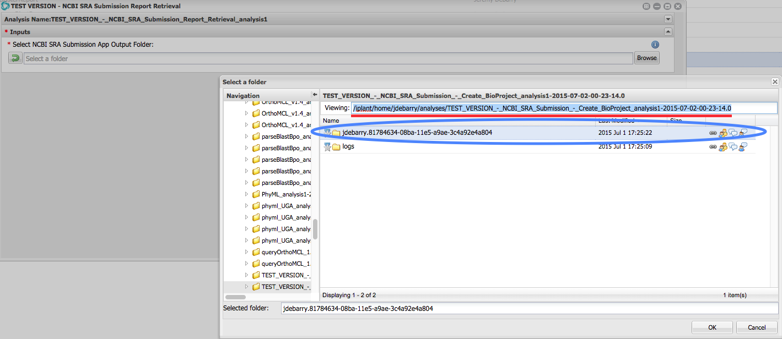The width and height of the screenshot is (782, 339).
Task: Click the 'Displaying 1 - 2 of 2' status
Action: coord(349,295)
